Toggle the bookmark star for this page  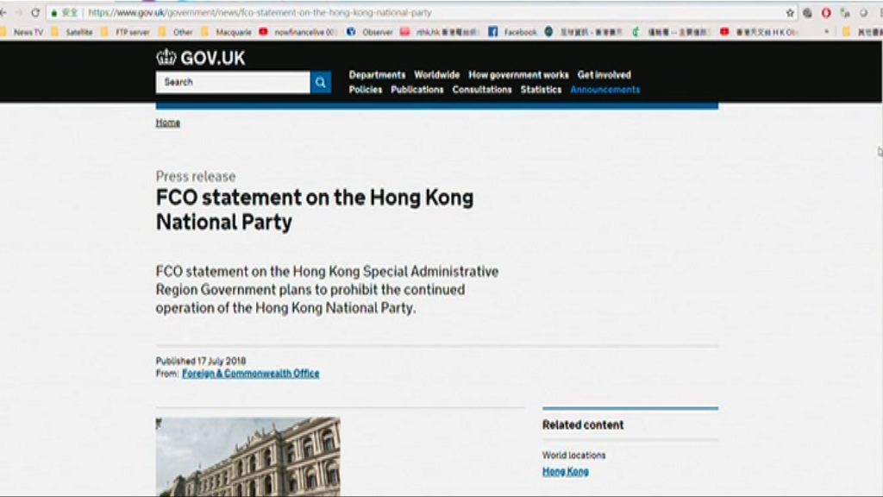pos(790,12)
